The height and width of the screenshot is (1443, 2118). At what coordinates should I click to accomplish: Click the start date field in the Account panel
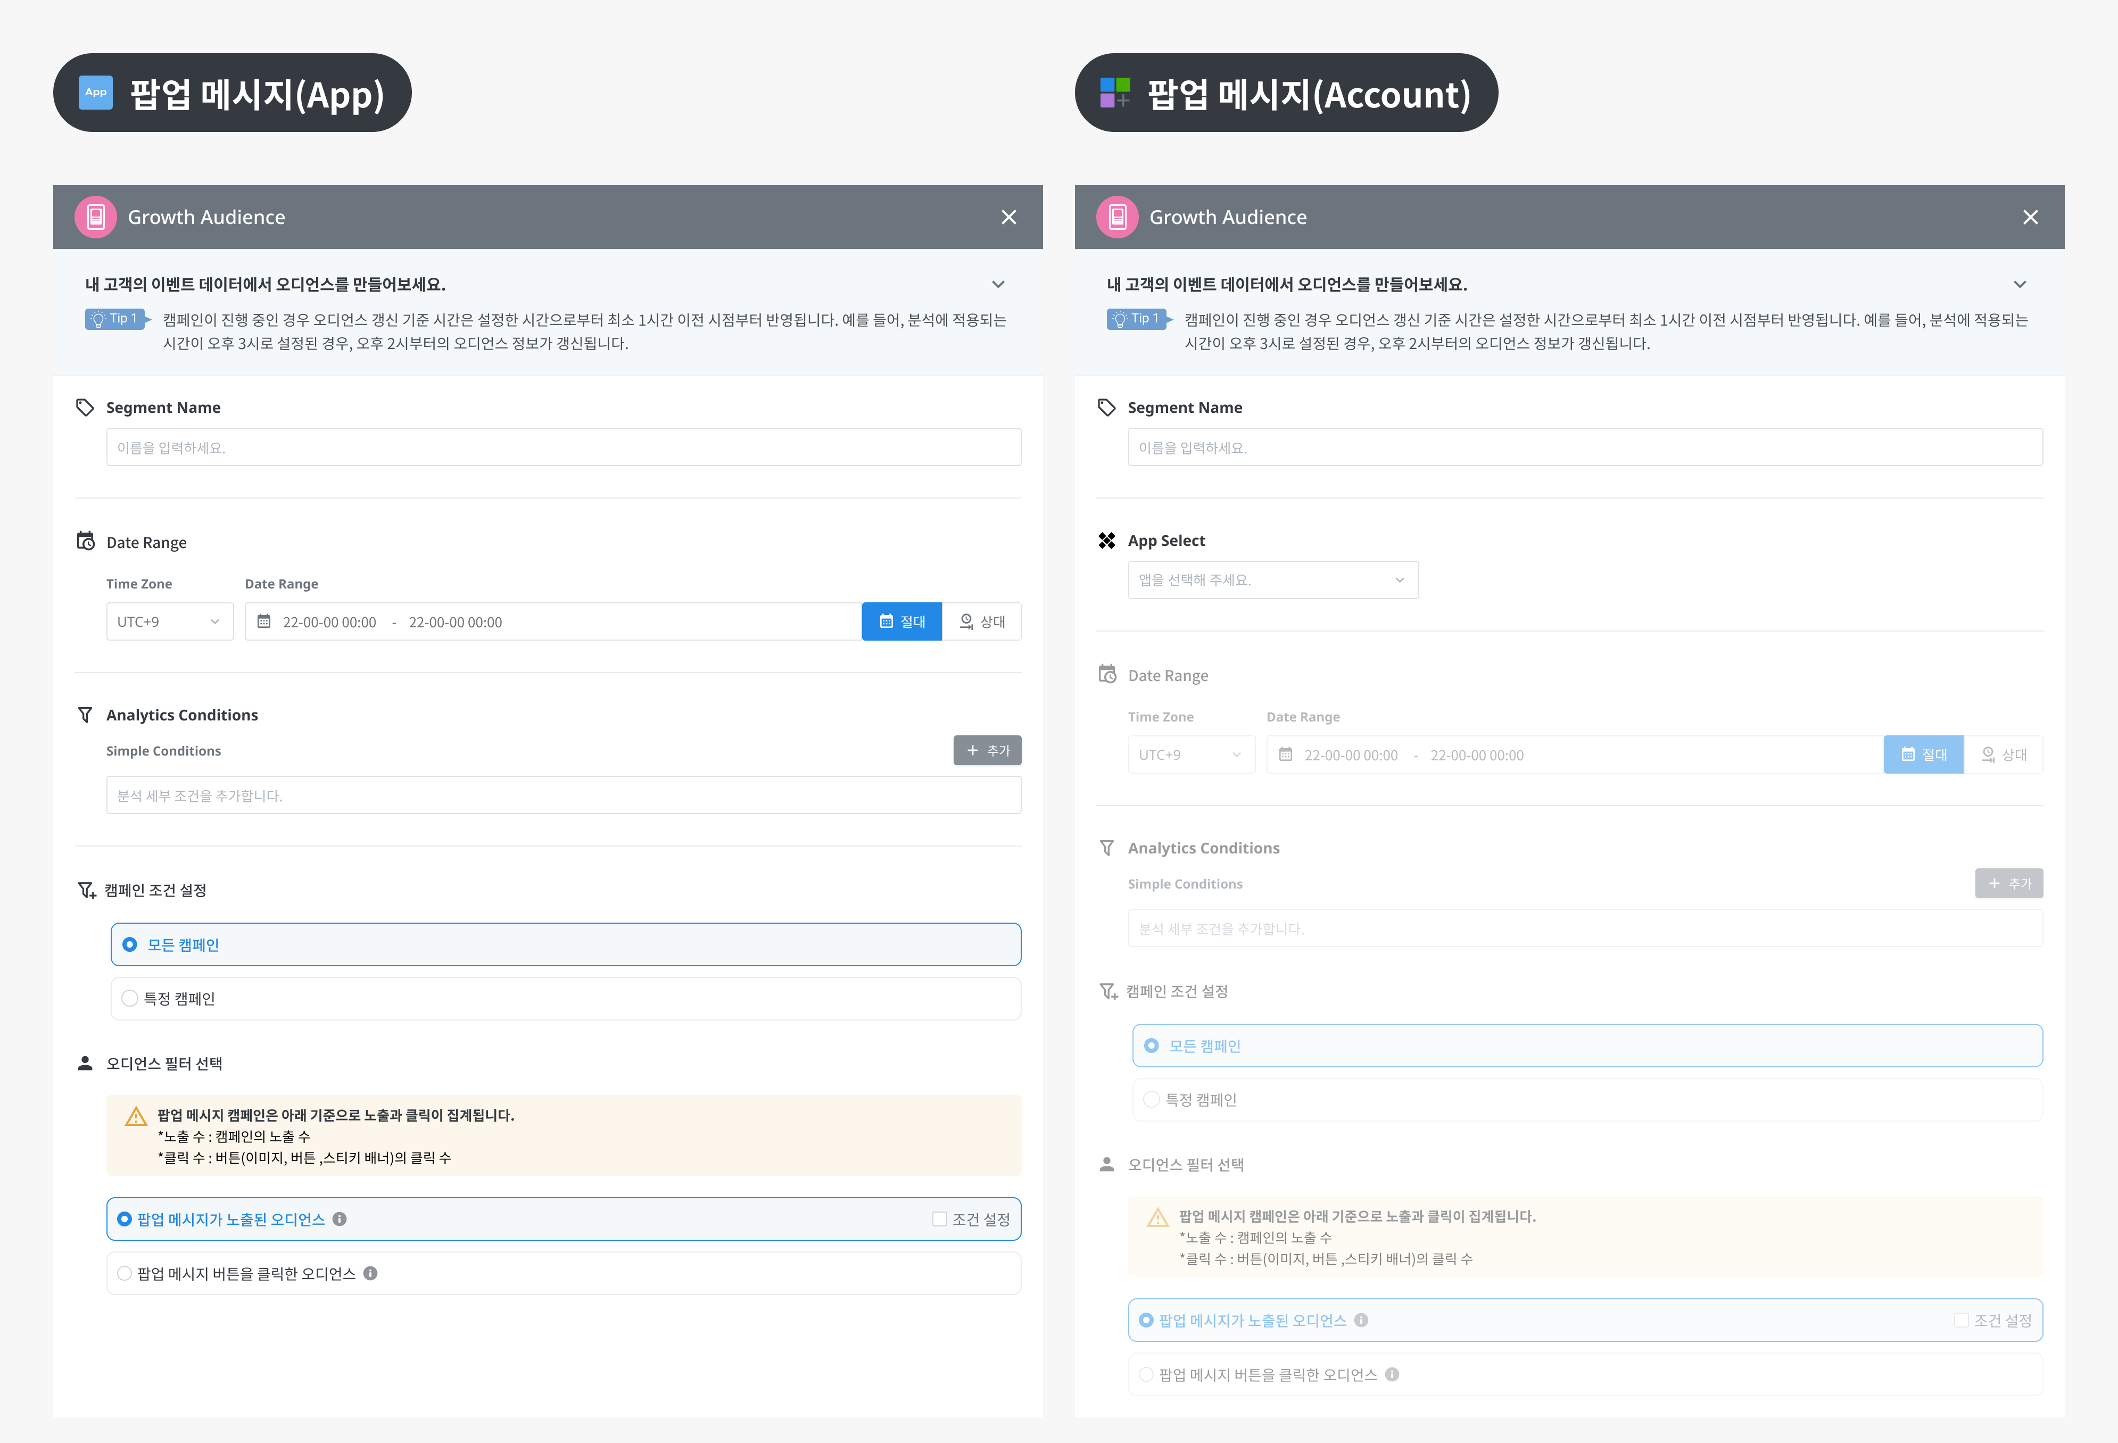[x=1351, y=755]
